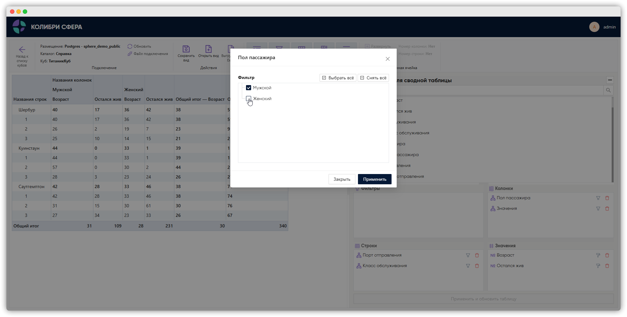Open filter for Пол пассажира column field

[598, 198]
